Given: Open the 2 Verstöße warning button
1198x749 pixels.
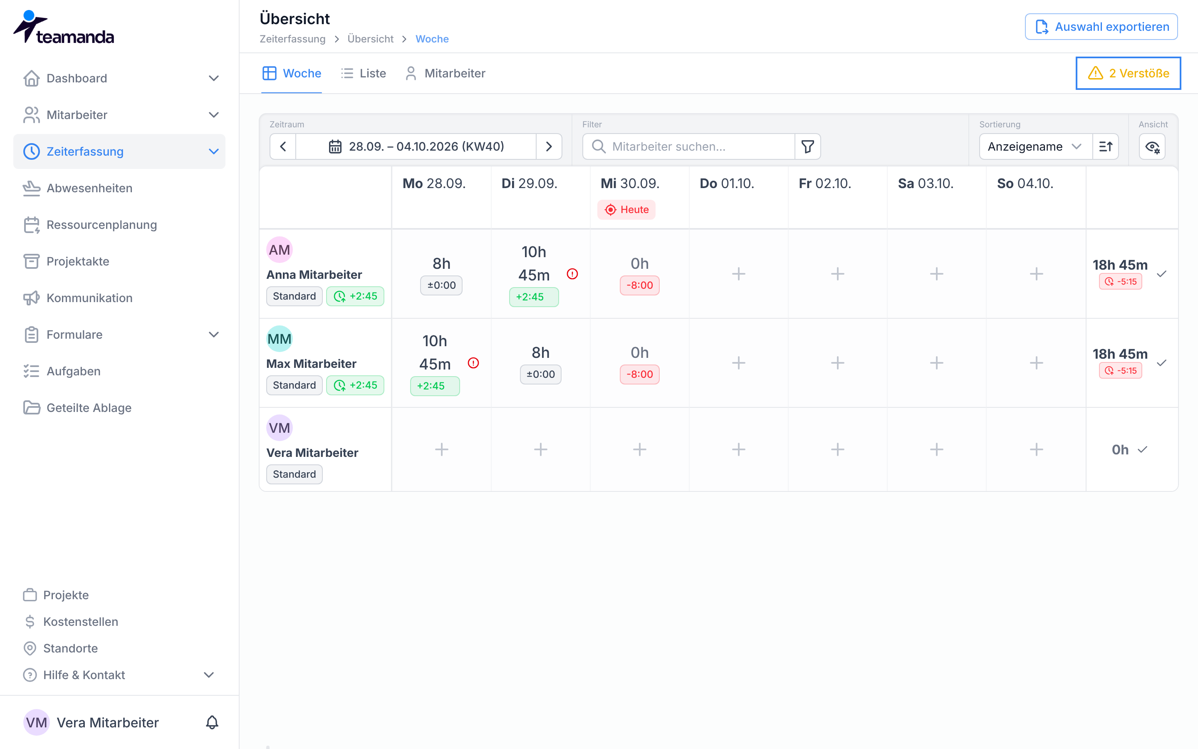Looking at the screenshot, I should coord(1128,73).
